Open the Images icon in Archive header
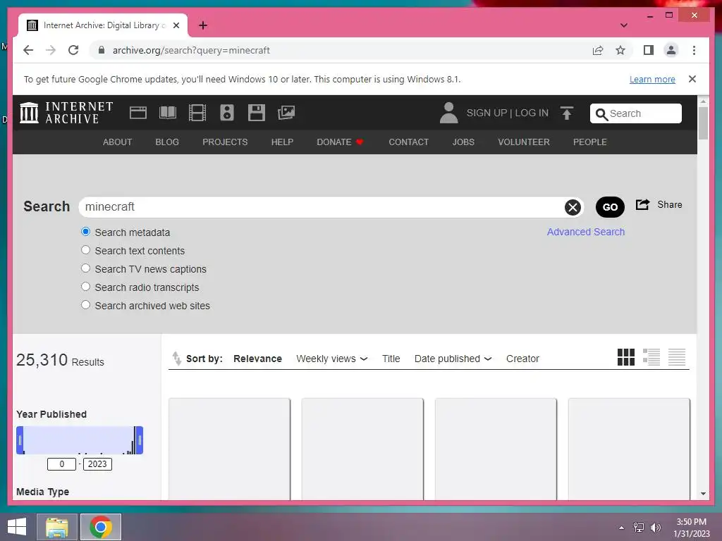The height and width of the screenshot is (541, 722). pyautogui.click(x=286, y=113)
